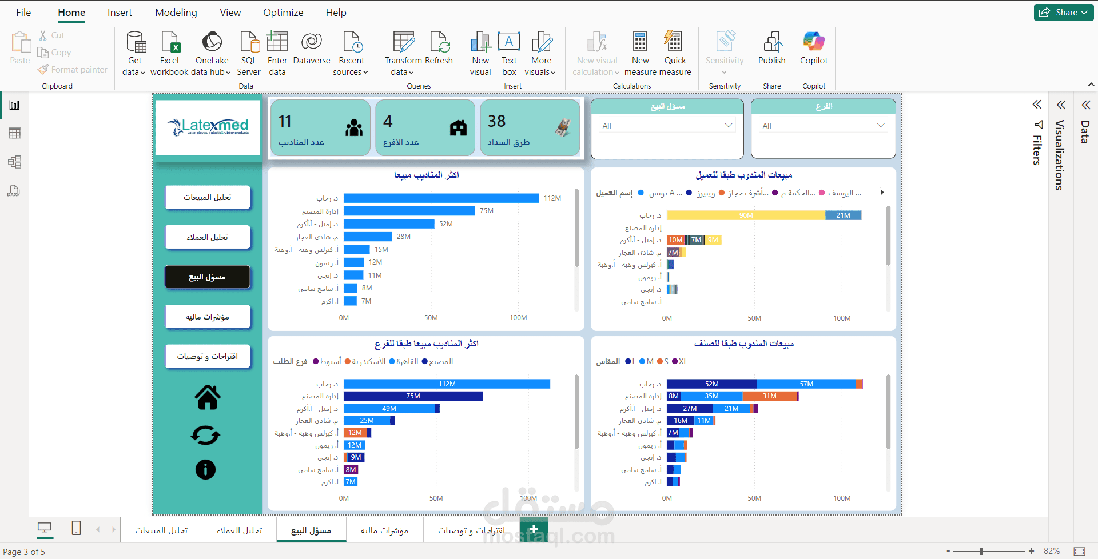Expand the Data pane

(1085, 105)
